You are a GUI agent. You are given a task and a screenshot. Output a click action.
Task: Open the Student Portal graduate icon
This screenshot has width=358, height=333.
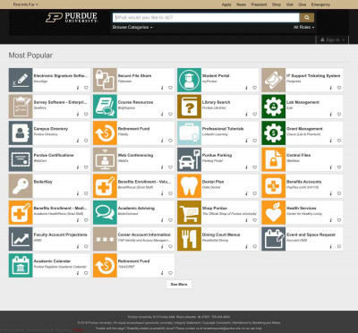[x=189, y=80]
